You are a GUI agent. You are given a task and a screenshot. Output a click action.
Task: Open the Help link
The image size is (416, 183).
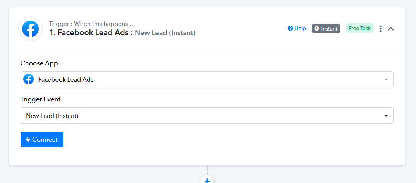click(300, 28)
